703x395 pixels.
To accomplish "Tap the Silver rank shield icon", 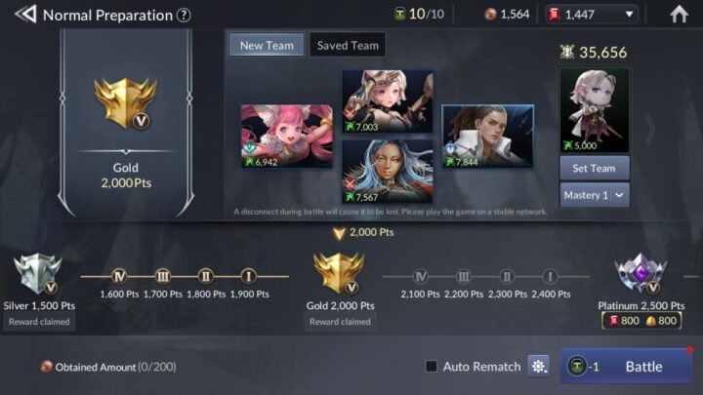I will [38, 274].
